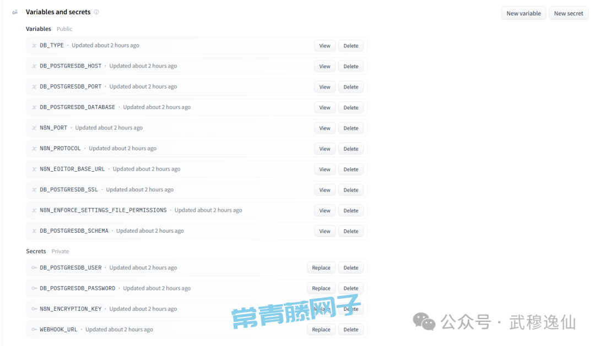View the DB_POSTGRESDB_SSL variable
595x346 pixels.
pos(324,190)
